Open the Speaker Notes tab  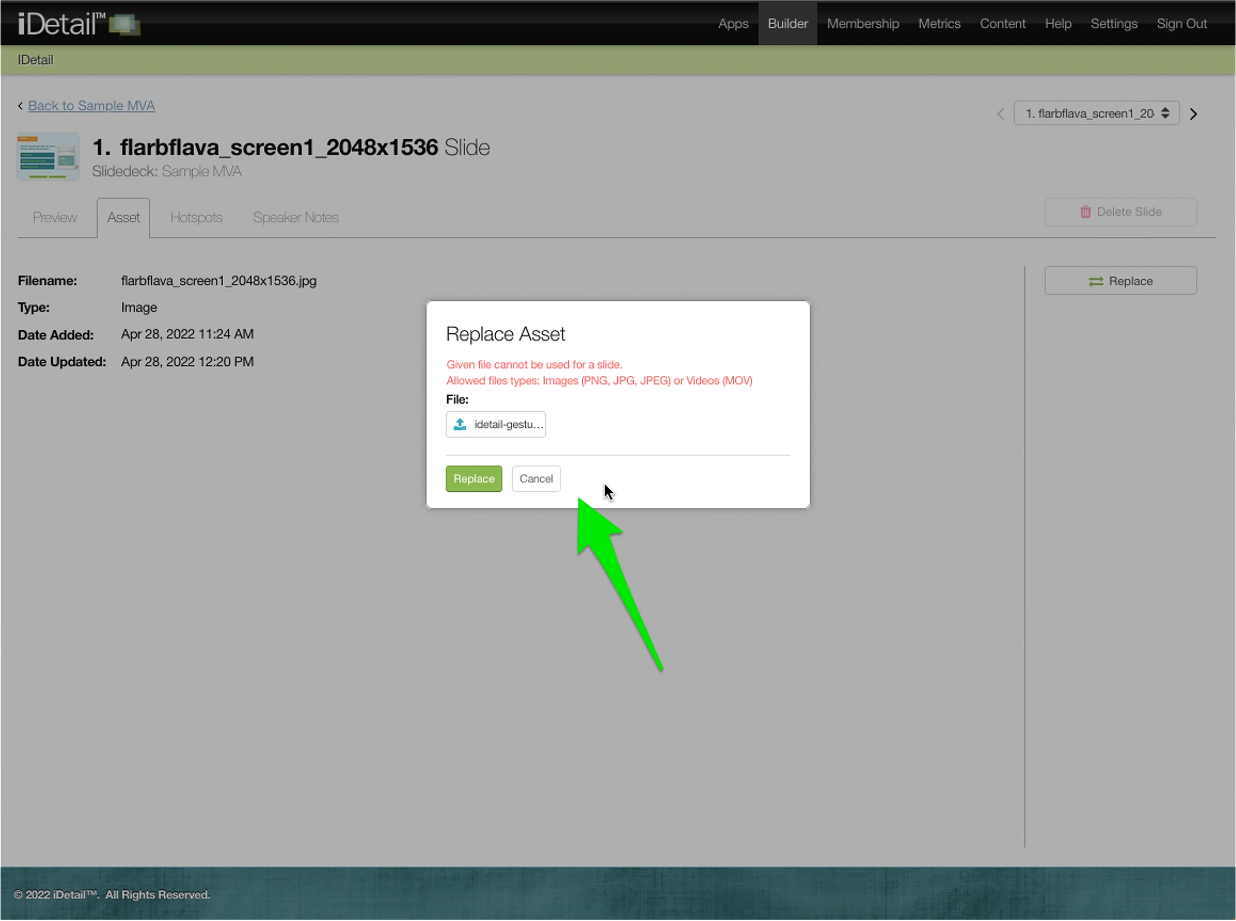pyautogui.click(x=296, y=217)
